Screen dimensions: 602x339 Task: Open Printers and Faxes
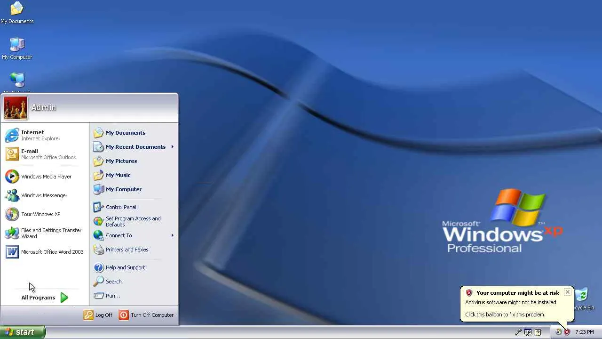pos(134,250)
